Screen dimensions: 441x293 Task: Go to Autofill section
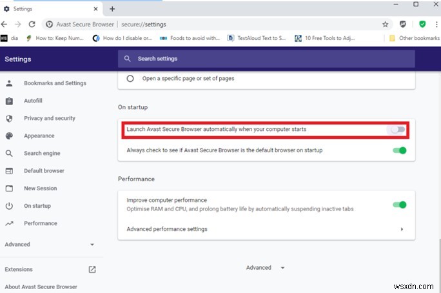click(33, 101)
